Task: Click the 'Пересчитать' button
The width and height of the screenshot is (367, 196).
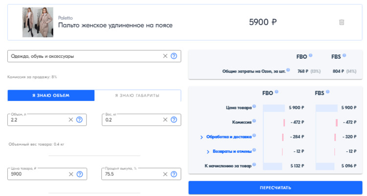Action: (x=275, y=188)
